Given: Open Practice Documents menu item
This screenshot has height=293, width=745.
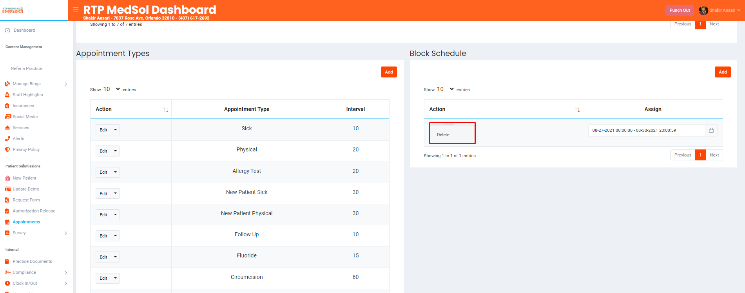Looking at the screenshot, I should [32, 261].
